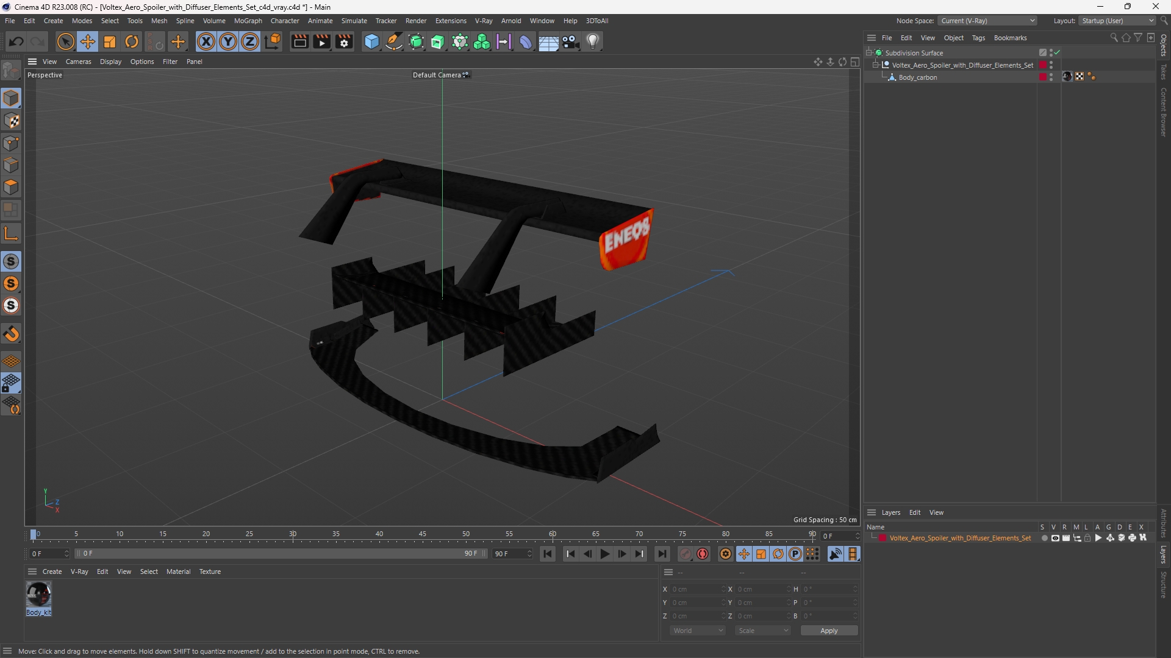Click Record Active Objects button
The height and width of the screenshot is (658, 1171).
tap(686, 554)
